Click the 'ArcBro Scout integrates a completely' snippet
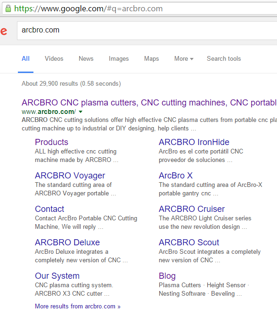Image resolution: width=277 pixels, height=315 pixels. point(210,252)
